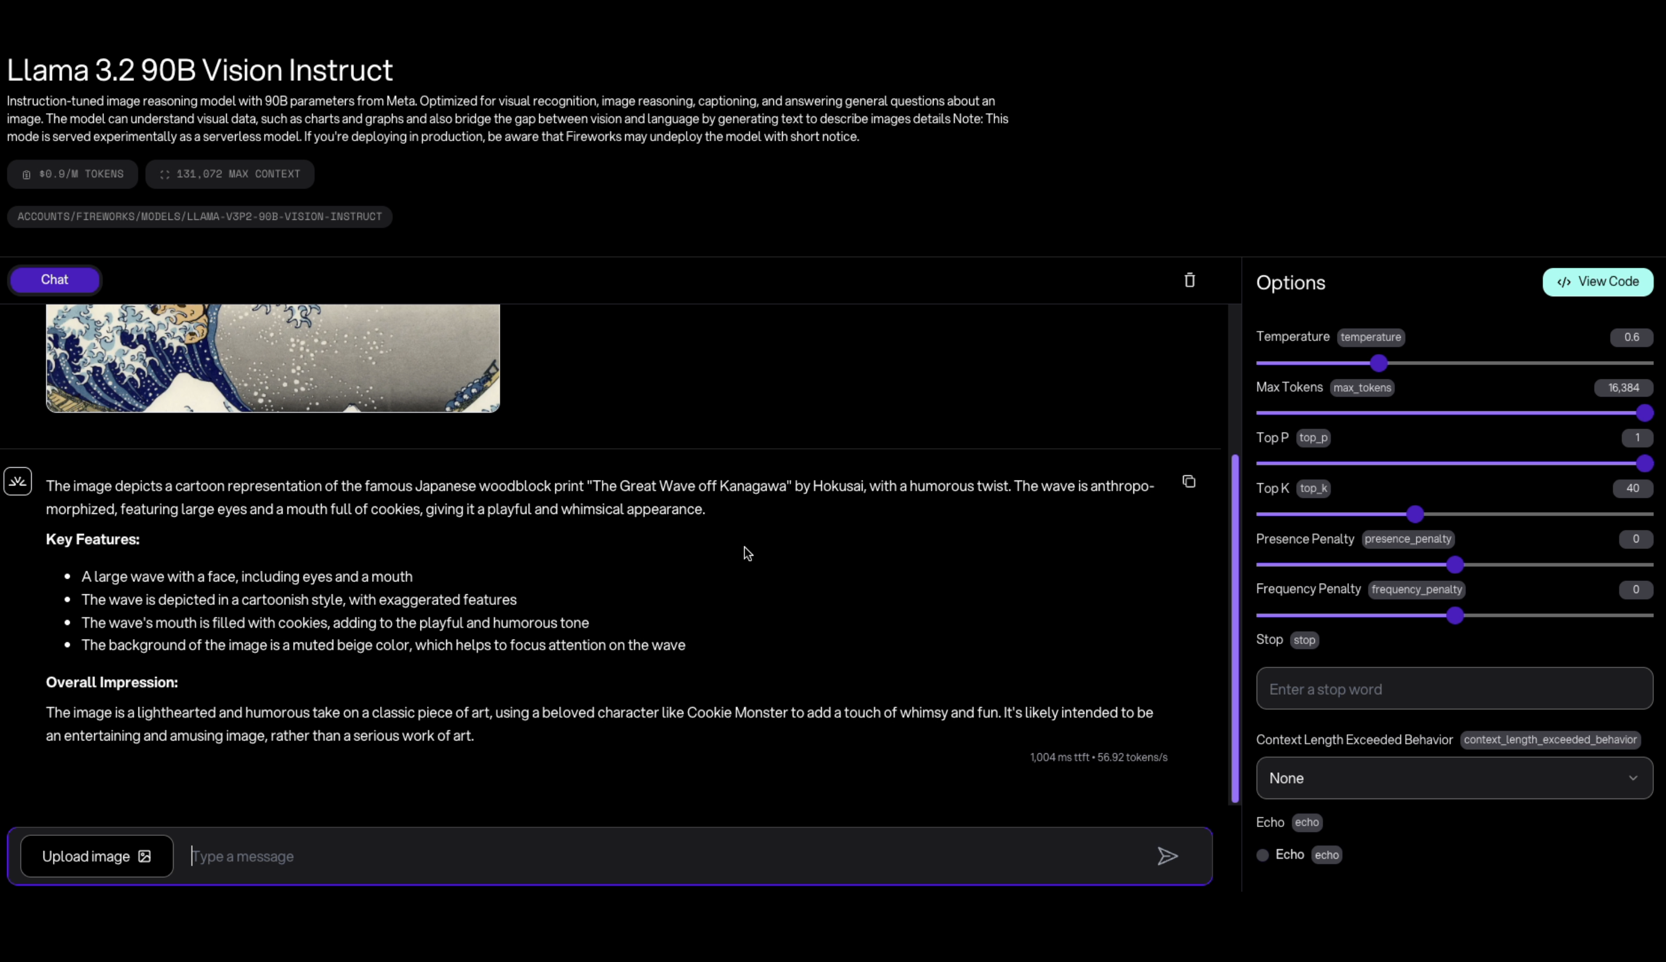Click the Type a message field

click(x=668, y=857)
